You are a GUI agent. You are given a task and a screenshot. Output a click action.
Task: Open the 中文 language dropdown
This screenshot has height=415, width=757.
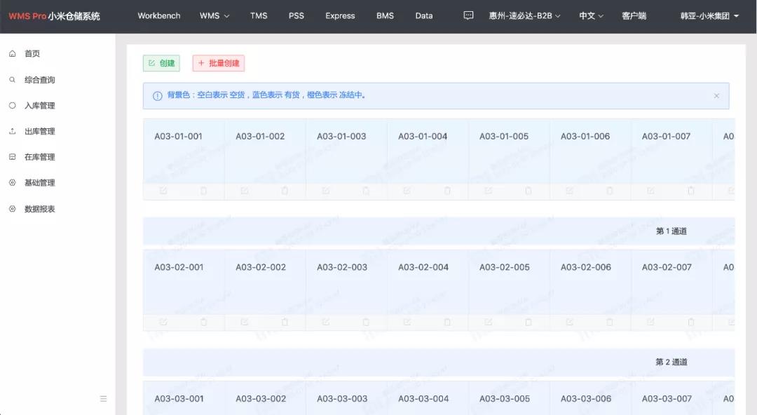tap(591, 15)
